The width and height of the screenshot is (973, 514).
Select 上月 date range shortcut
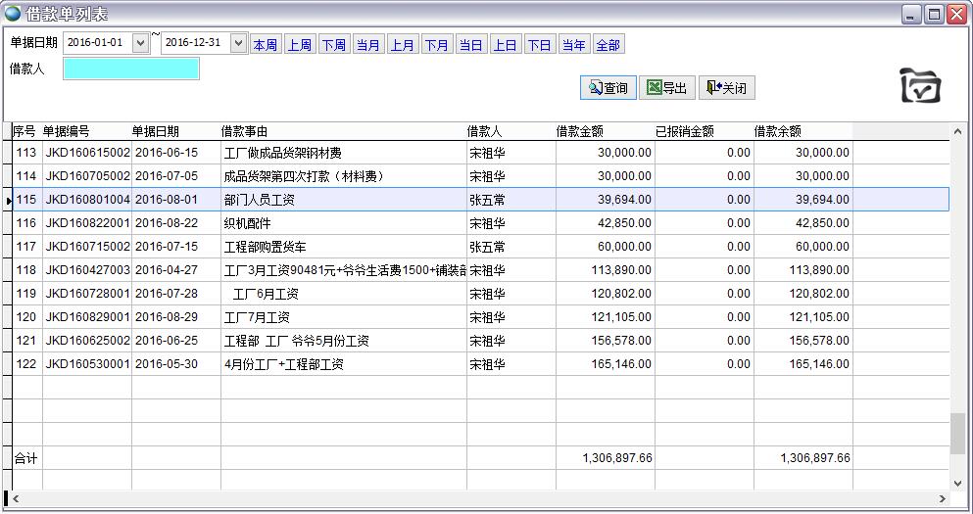coord(402,45)
